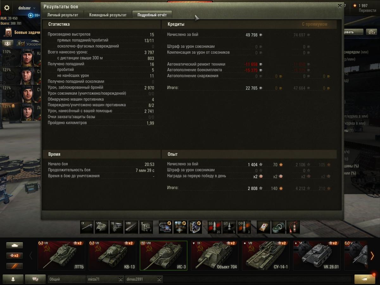The width and height of the screenshot is (380, 285).
Task: Click the blue plus premium icon
Action: 31,15
